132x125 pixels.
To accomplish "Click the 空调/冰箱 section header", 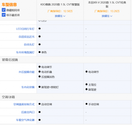I will [8, 97].
